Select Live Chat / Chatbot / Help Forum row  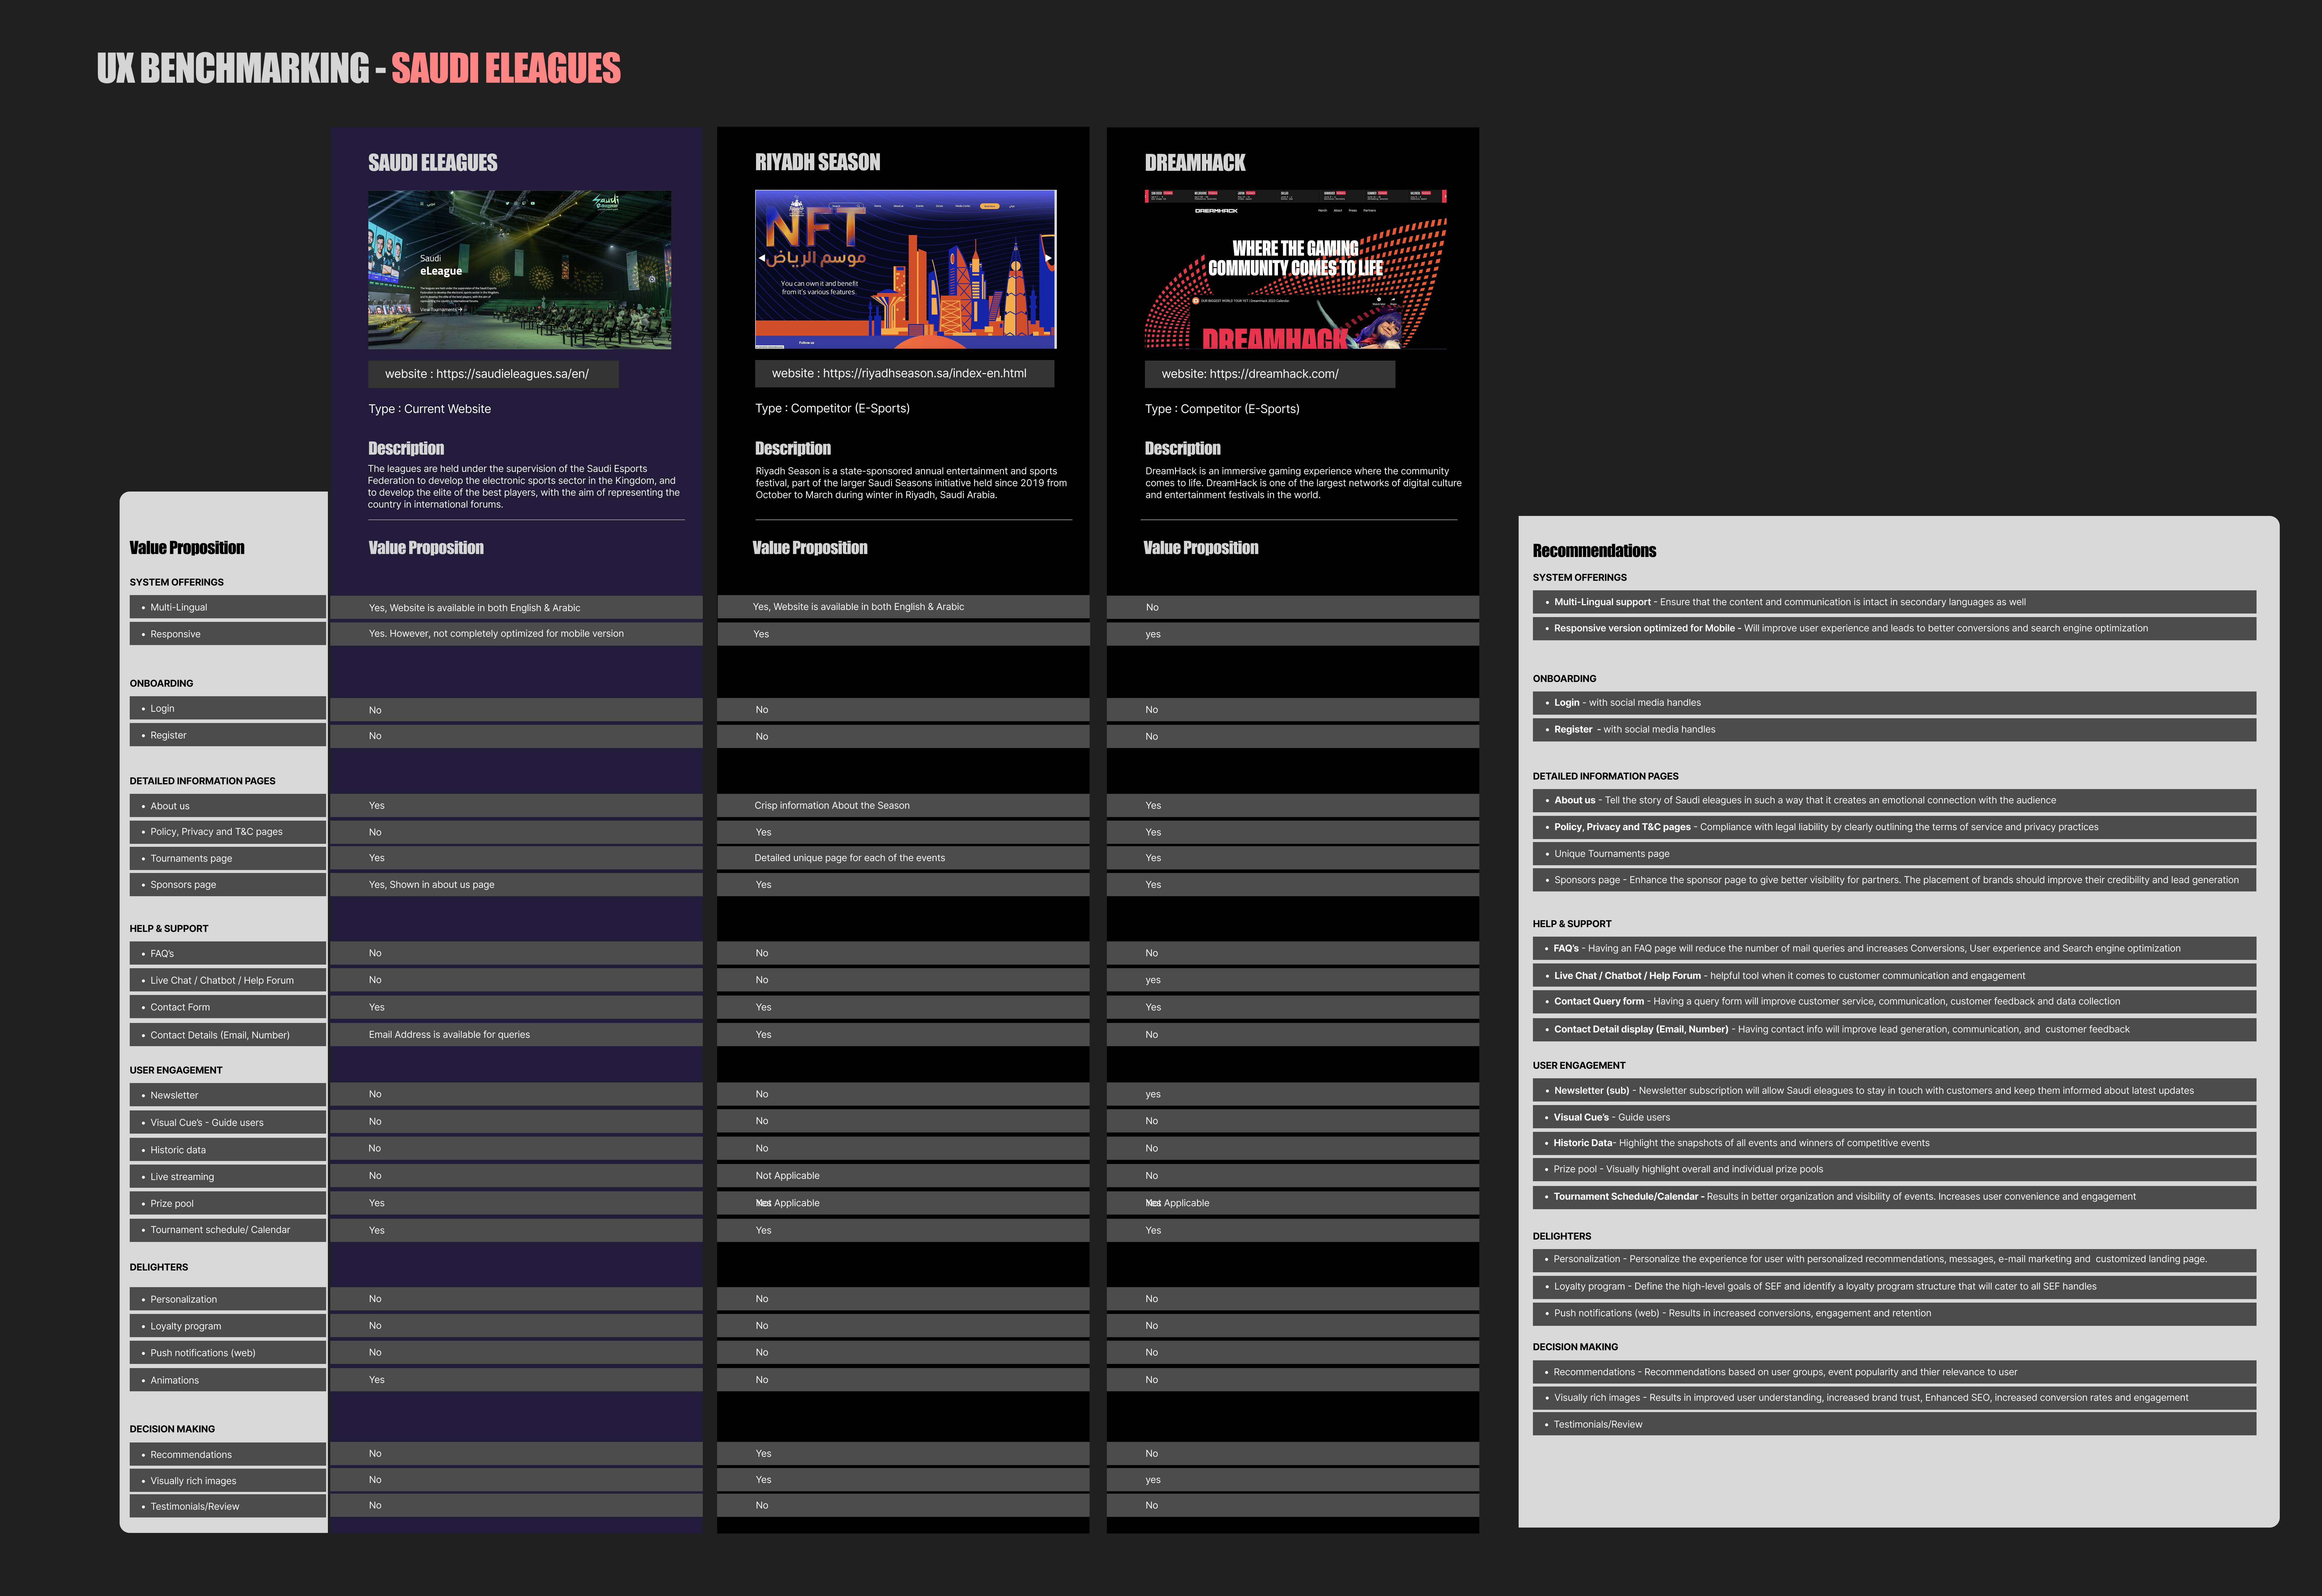[x=227, y=980]
